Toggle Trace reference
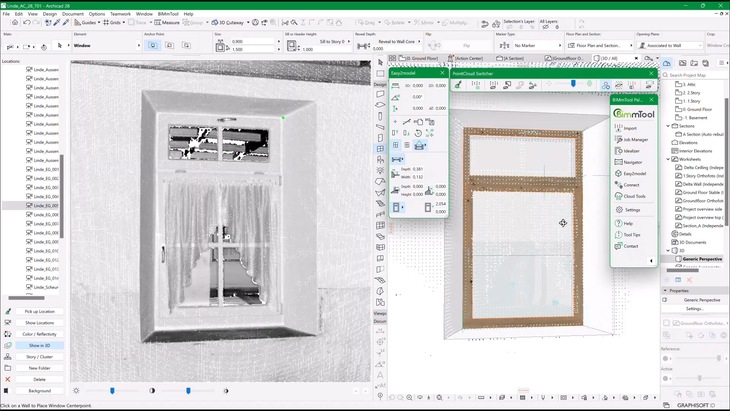The width and height of the screenshot is (730, 411). (137, 22)
